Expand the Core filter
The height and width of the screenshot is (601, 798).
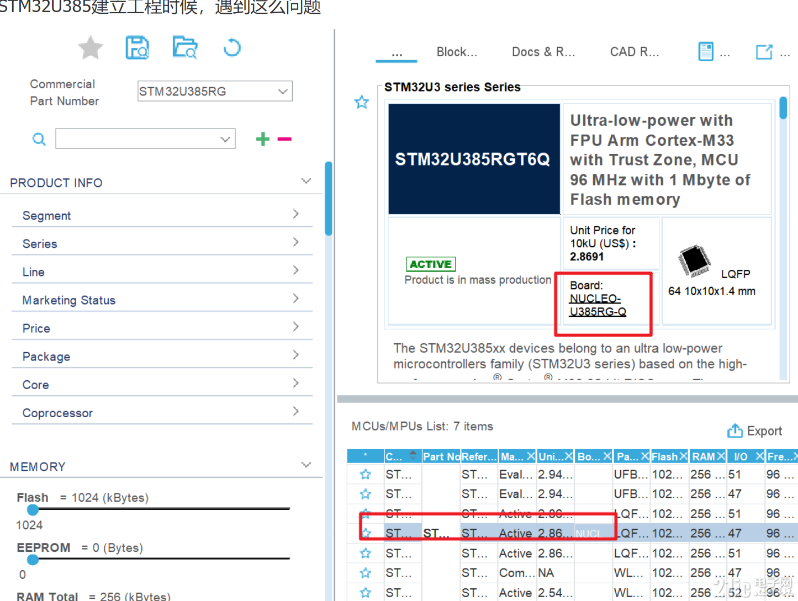click(296, 383)
